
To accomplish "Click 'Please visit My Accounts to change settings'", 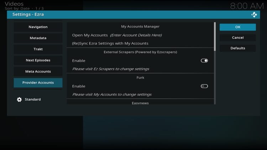I will (112, 95).
